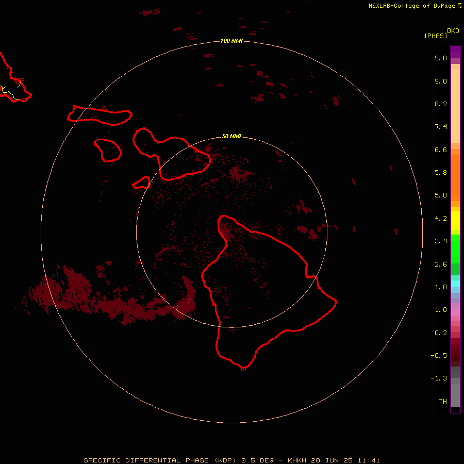This screenshot has width=464, height=464.
Task: Click the 100 NMI range ring label
Action: pyautogui.click(x=231, y=41)
